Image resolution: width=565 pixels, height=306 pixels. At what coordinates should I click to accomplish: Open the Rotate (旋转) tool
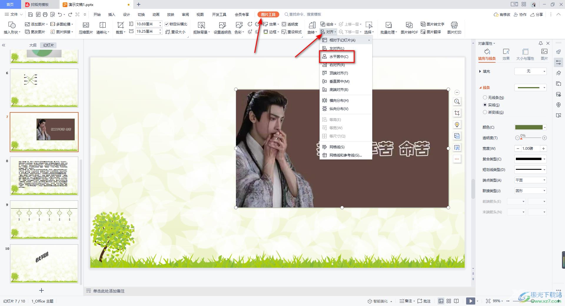click(312, 28)
